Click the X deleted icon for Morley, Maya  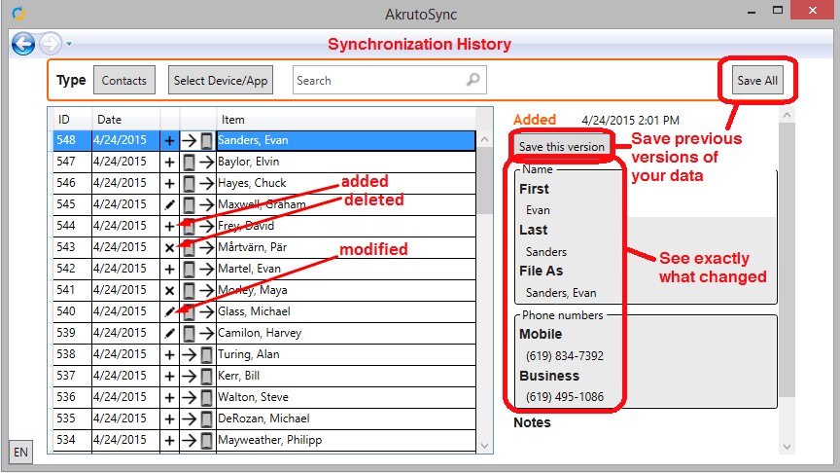(169, 290)
